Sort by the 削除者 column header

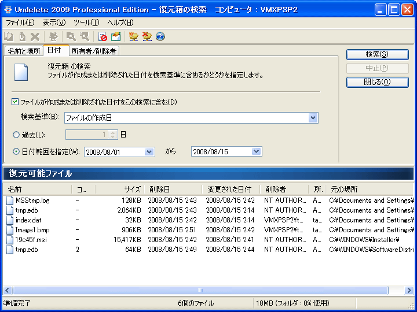click(284, 189)
